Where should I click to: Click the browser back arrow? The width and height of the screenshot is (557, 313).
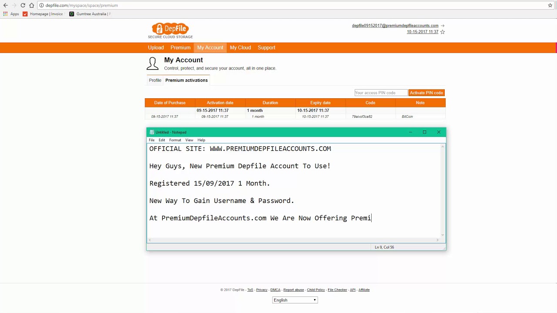pos(5,5)
